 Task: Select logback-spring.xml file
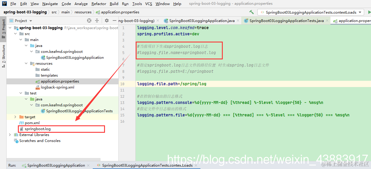(x=58, y=87)
